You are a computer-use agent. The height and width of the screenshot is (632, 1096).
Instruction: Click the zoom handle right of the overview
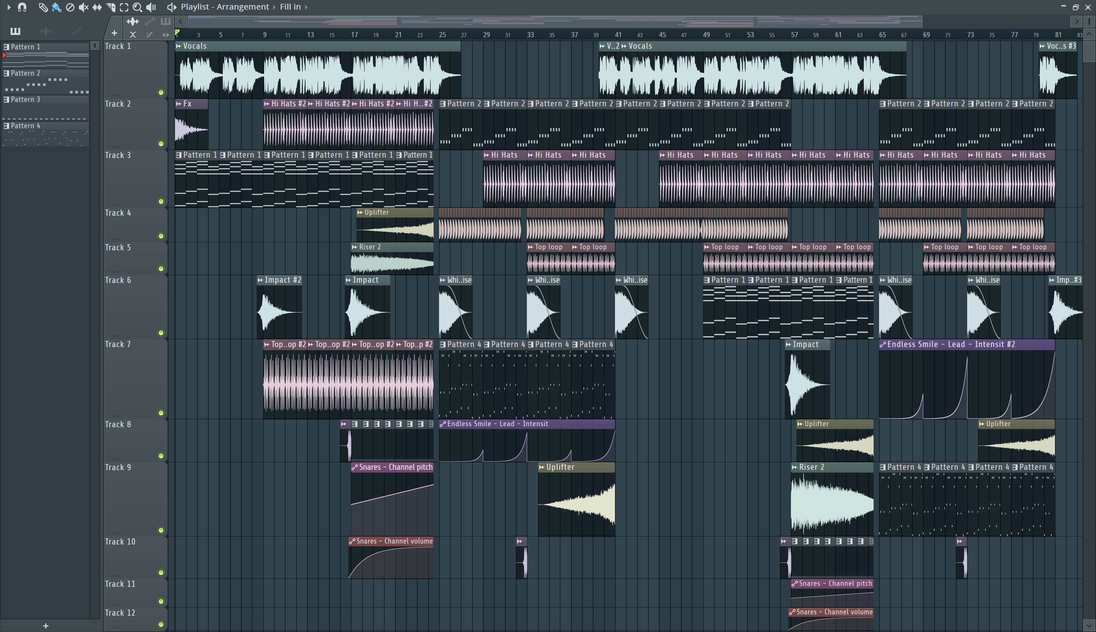click(1090, 21)
